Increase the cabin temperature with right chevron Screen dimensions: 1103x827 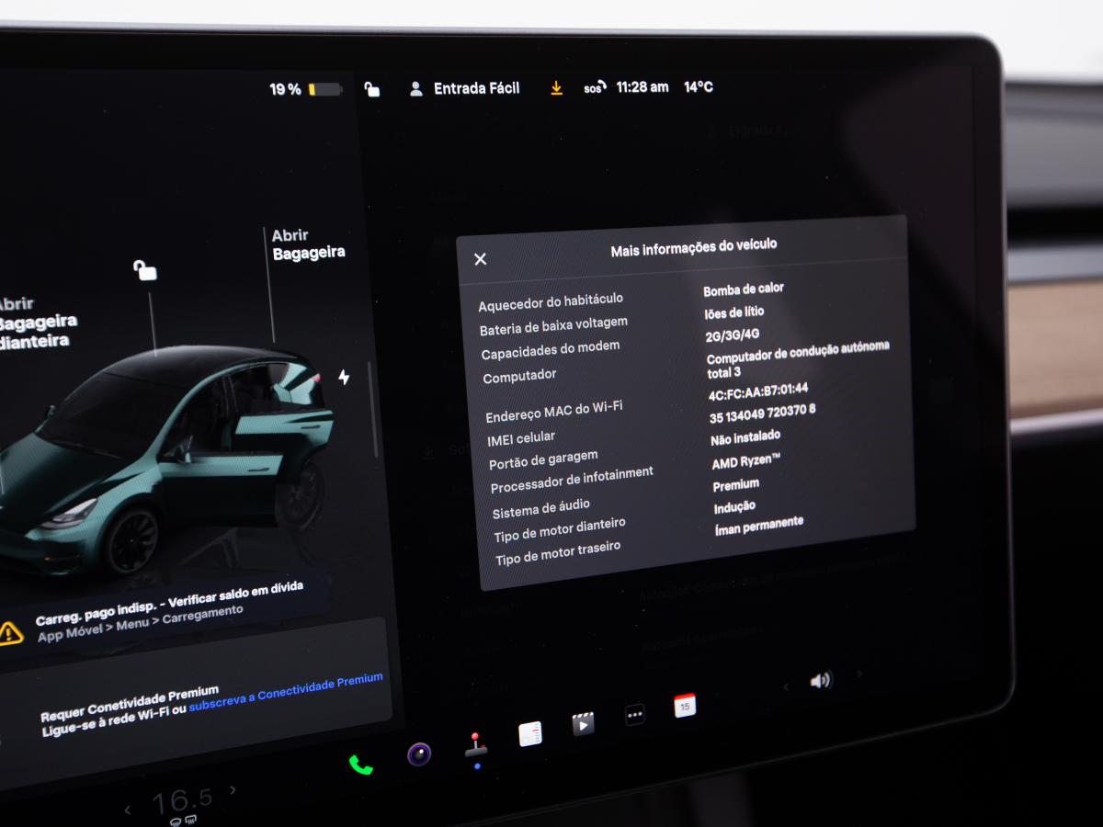[x=233, y=790]
